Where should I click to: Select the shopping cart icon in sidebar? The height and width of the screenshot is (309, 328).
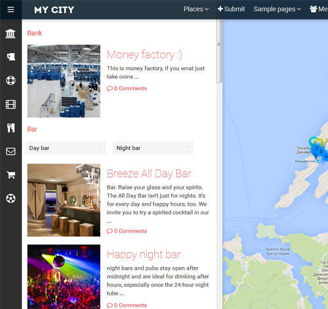[x=10, y=175]
